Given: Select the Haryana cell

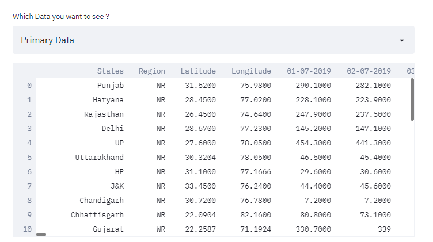Looking at the screenshot, I should [108, 100].
